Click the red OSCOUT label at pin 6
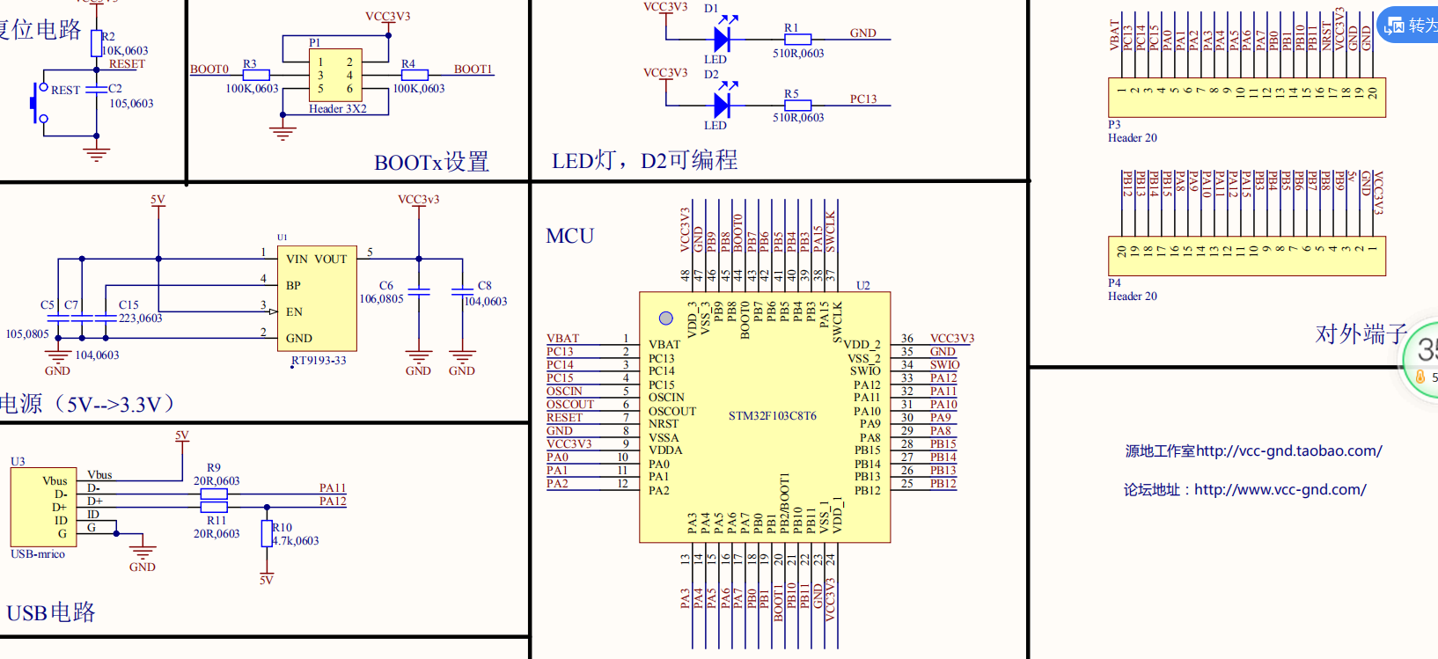Image resolution: width=1438 pixels, height=659 pixels. pyautogui.click(x=570, y=405)
